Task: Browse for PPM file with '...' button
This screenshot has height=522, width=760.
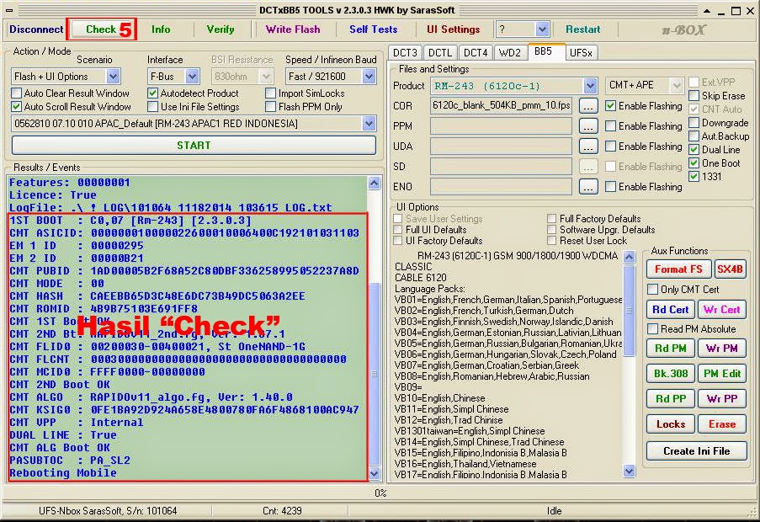Action: point(588,126)
